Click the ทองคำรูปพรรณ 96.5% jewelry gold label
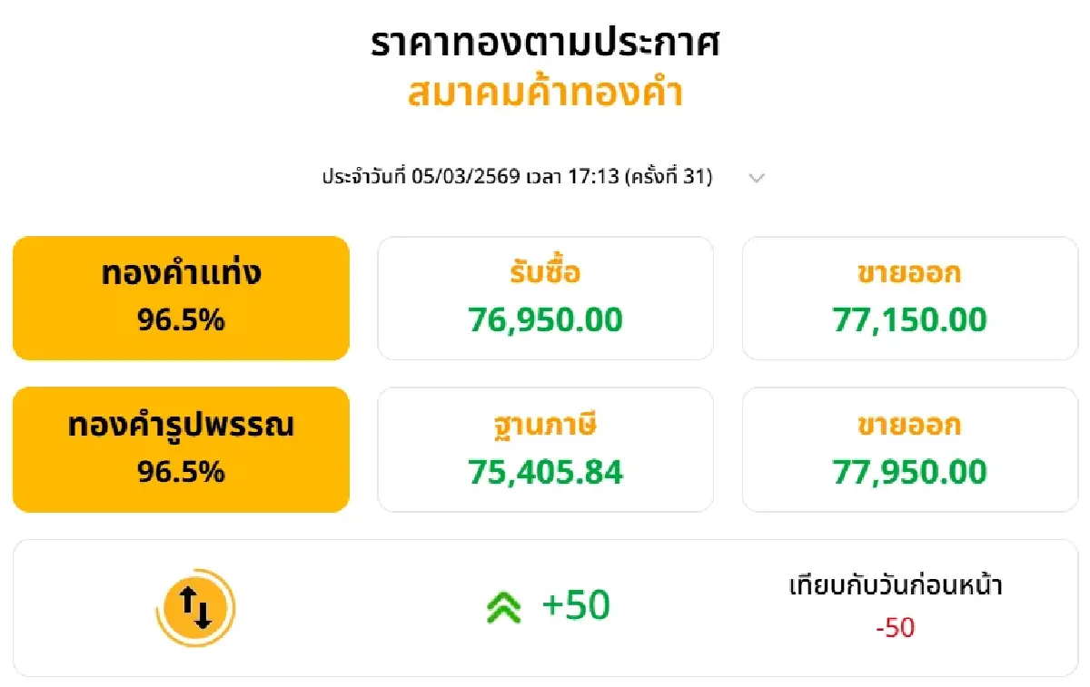Screen dimensions: 1090x687 (180, 448)
